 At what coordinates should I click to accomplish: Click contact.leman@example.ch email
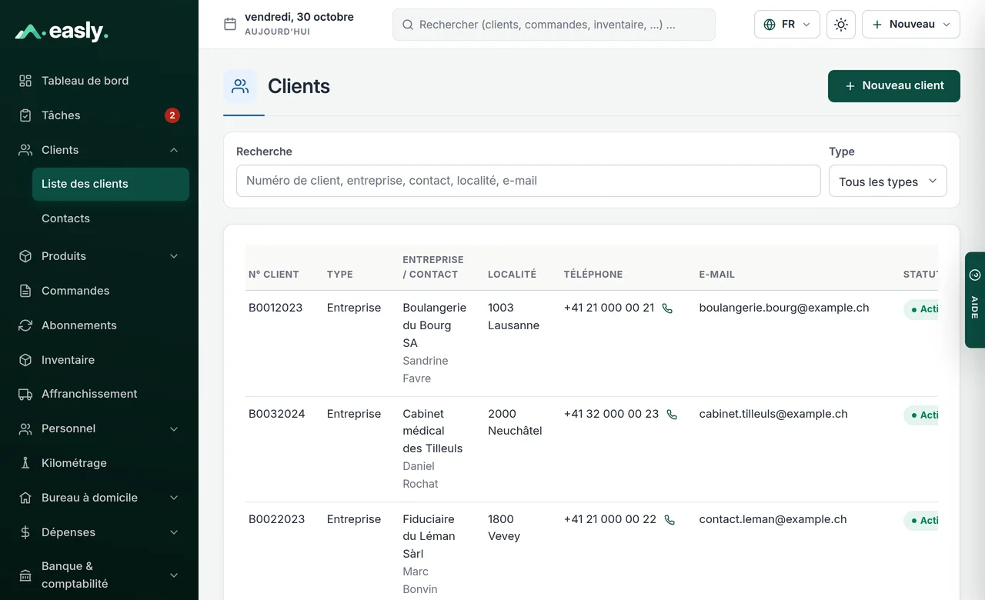pyautogui.click(x=773, y=519)
